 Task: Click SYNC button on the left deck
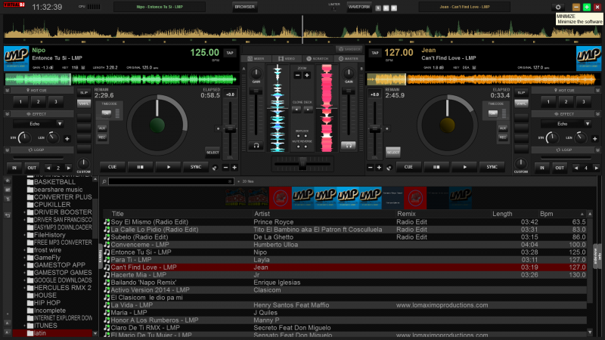(x=196, y=166)
